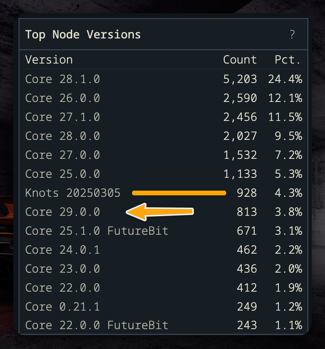Select the Core 0.21.1 version entry
325x349 pixels.
point(62,307)
